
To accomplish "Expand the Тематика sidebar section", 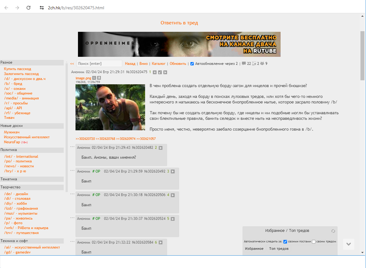I will [32, 179].
